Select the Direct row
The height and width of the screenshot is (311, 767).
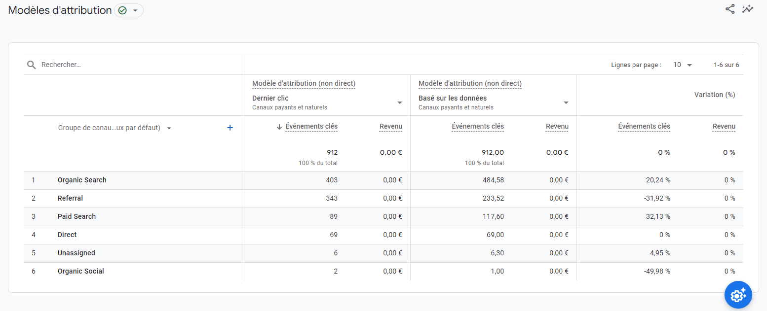pos(383,235)
